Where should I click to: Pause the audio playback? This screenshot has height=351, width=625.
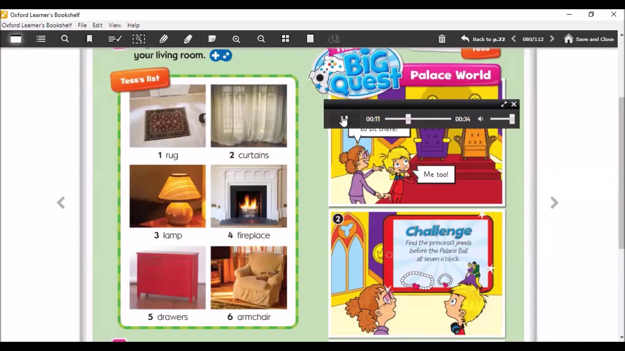click(344, 119)
